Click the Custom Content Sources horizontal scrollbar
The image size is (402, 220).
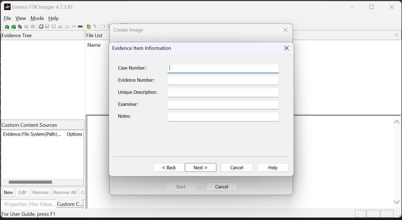pyautogui.click(x=30, y=182)
